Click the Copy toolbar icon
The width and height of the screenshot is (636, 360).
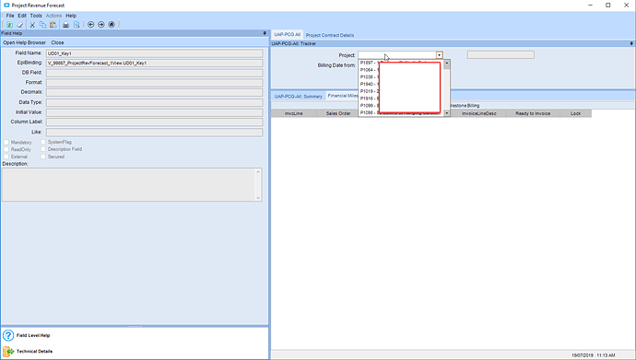tap(42, 25)
